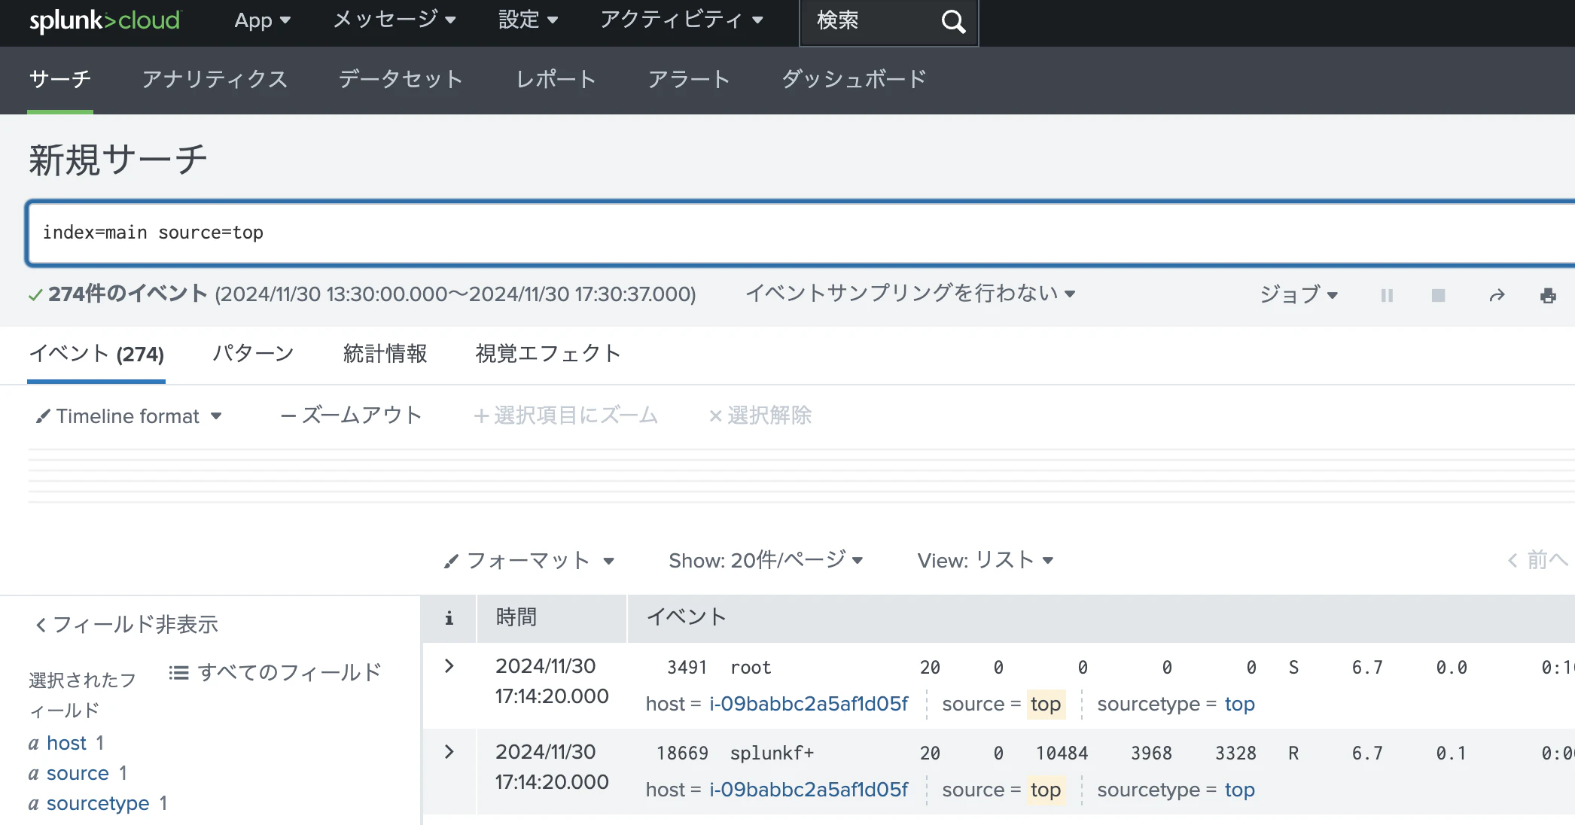Collapse sidebar with フィールド非表示
Screen dimensions: 1575x825
(x=126, y=624)
